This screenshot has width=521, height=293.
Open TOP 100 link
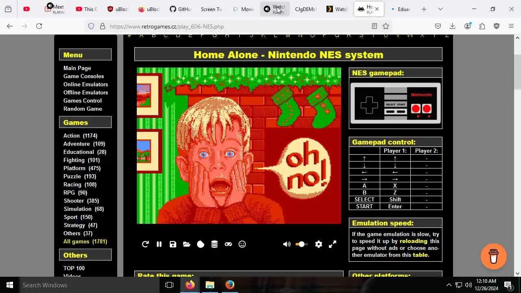tap(74, 268)
